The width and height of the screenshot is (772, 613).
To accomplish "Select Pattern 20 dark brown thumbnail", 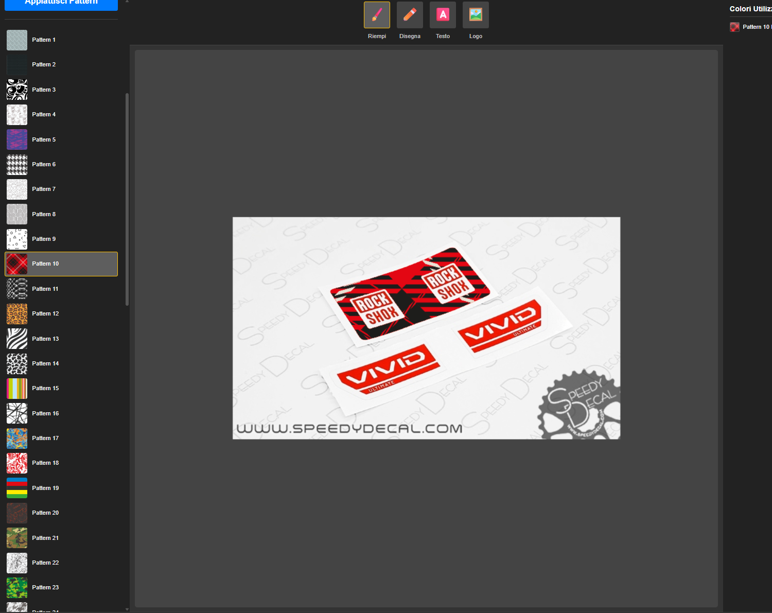I will (17, 513).
